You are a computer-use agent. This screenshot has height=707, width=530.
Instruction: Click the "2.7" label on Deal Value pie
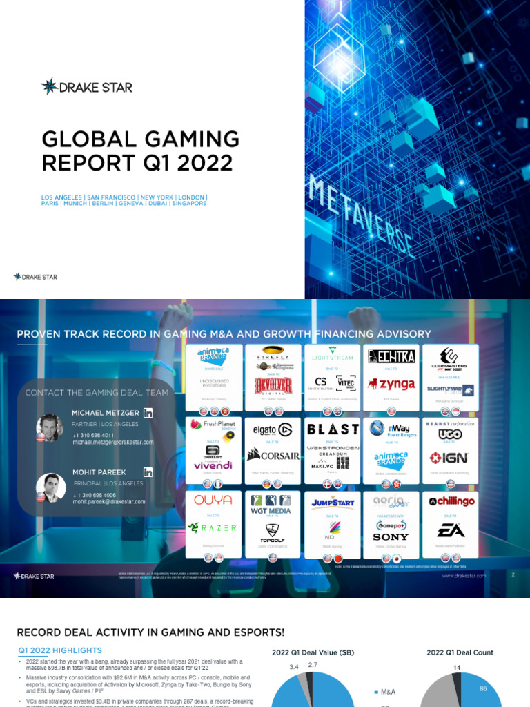(x=313, y=665)
